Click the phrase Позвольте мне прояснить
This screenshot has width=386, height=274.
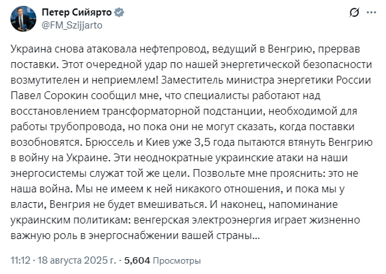coord(258,174)
